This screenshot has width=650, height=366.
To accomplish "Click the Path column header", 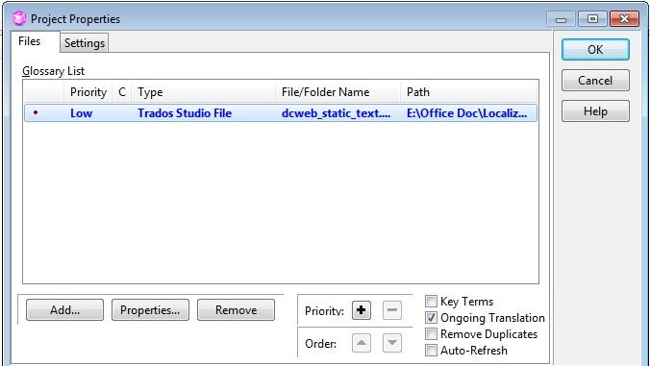I will click(x=469, y=92).
